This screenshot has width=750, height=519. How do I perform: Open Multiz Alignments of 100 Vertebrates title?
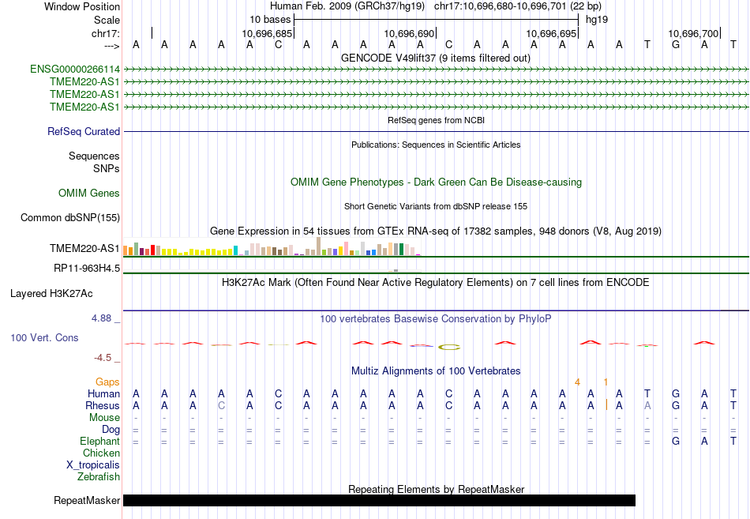[x=436, y=371]
